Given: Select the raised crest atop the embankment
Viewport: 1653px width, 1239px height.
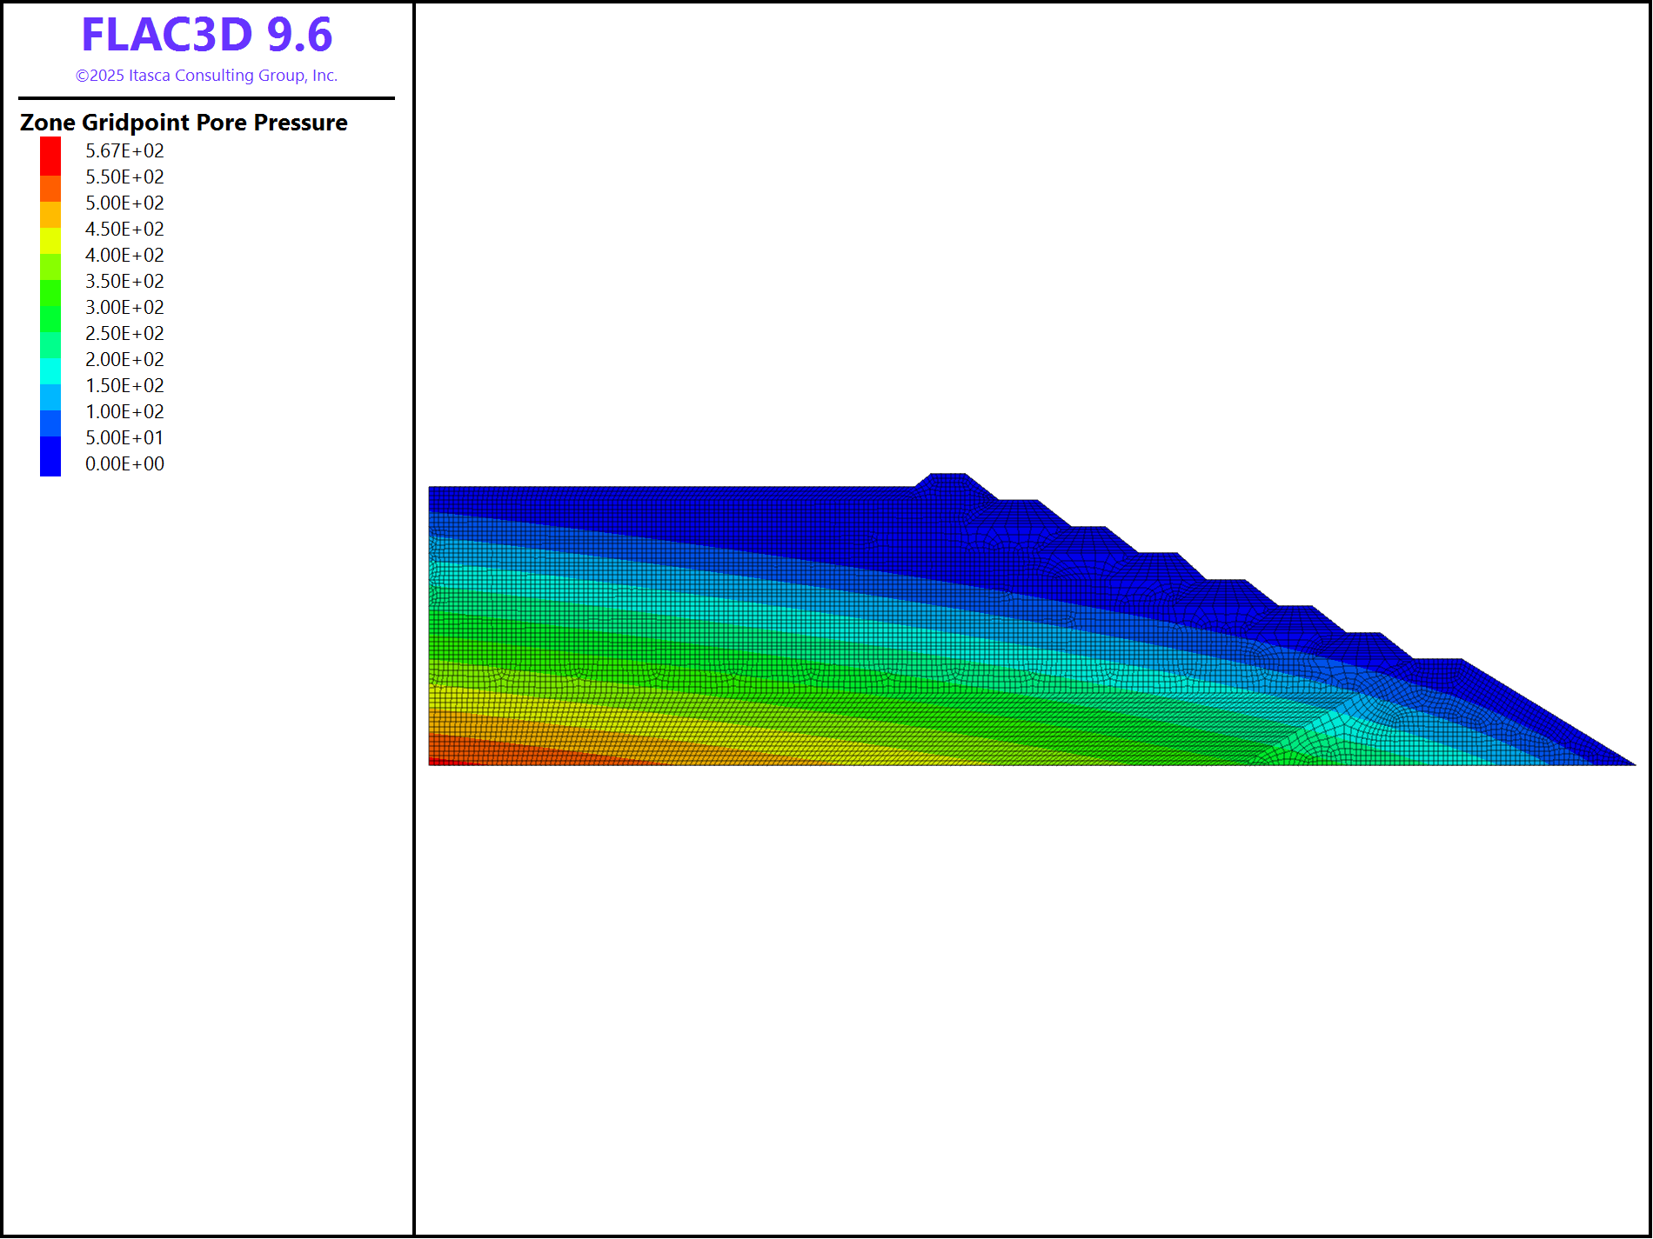Looking at the screenshot, I should click(x=947, y=482).
